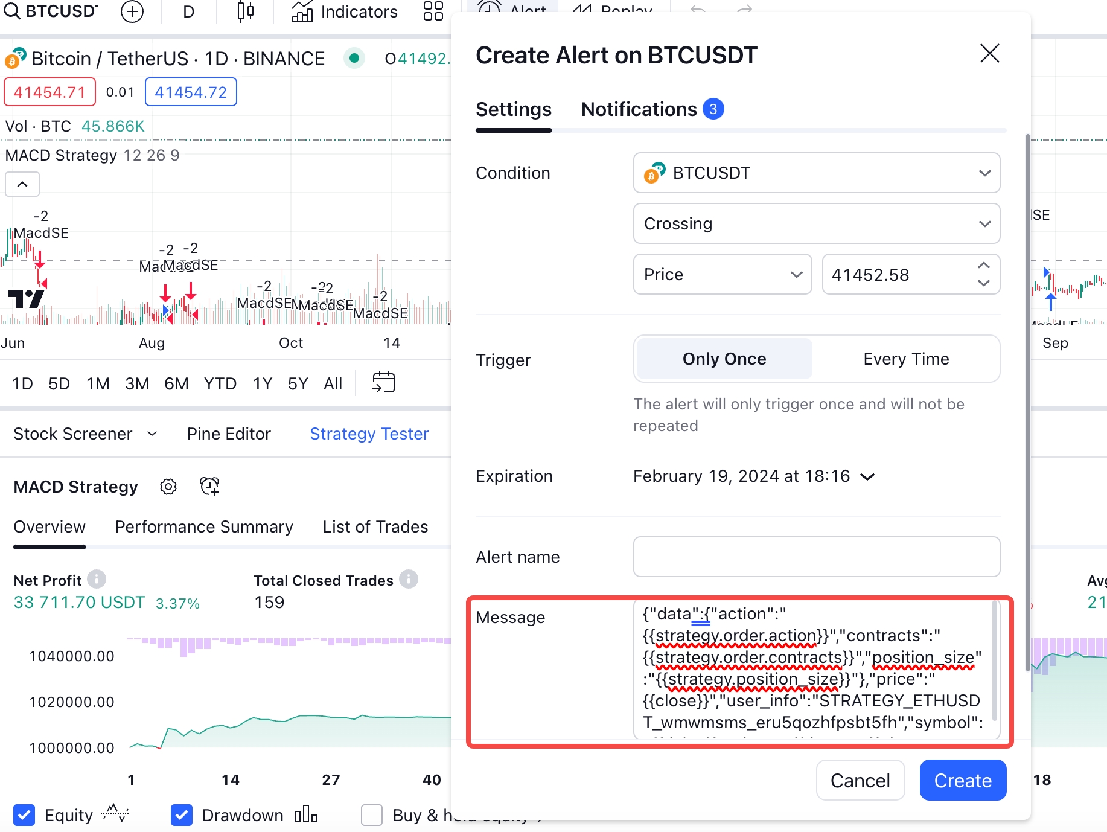1107x832 pixels.
Task: Open the Performance Summary tab
Action: pos(204,527)
